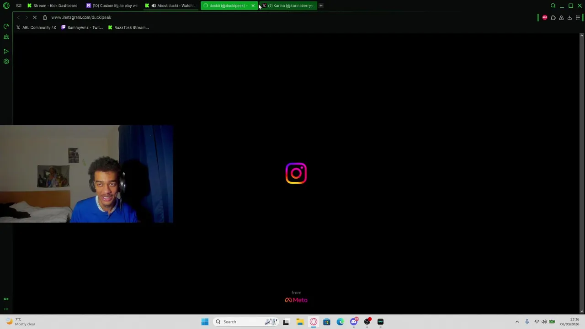Stop loading the page

coord(35,17)
